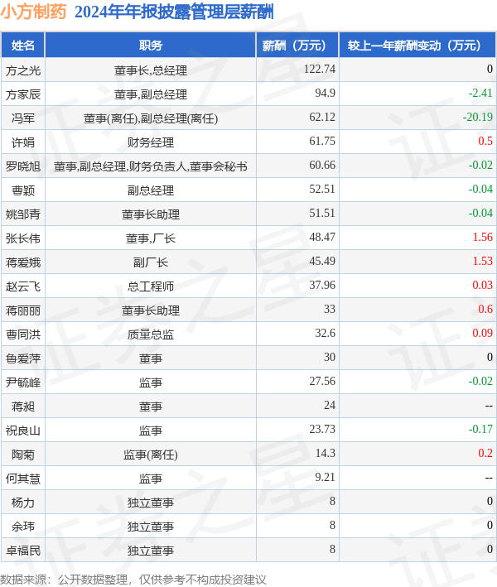Select the name 曹颖

tap(23, 190)
